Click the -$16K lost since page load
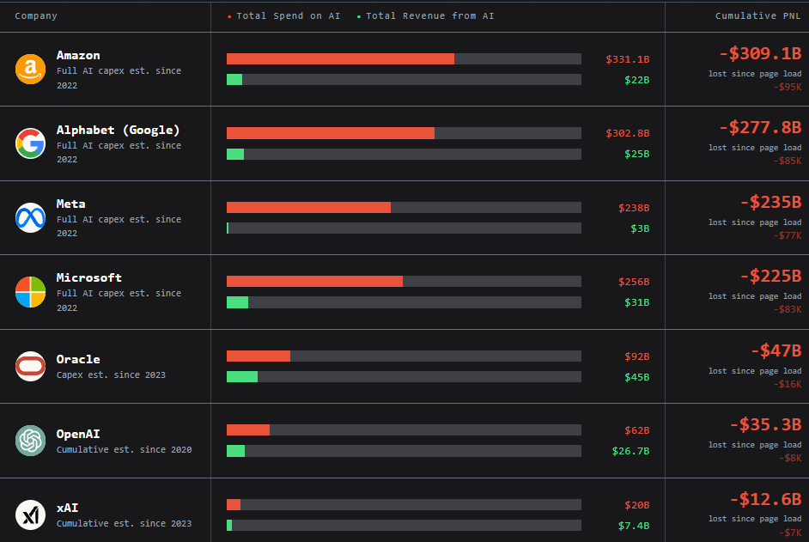This screenshot has width=809, height=542. 788,384
